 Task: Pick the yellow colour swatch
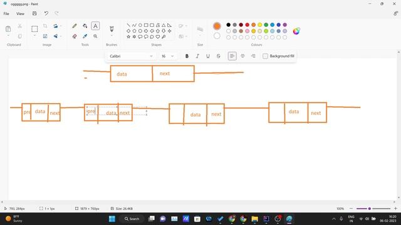click(259, 25)
